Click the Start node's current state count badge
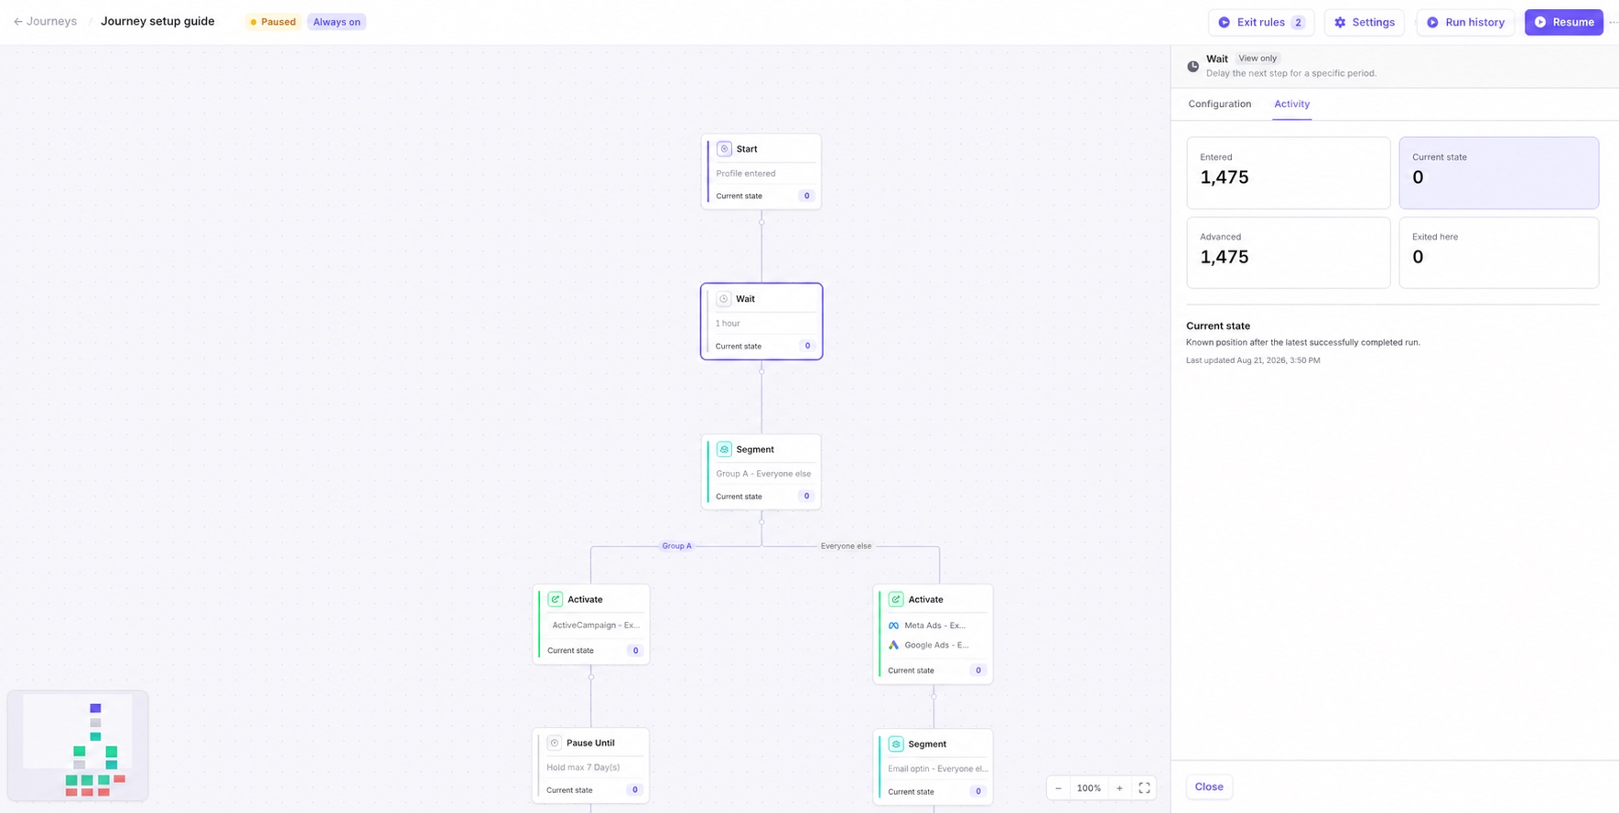This screenshot has width=1619, height=813. (806, 196)
